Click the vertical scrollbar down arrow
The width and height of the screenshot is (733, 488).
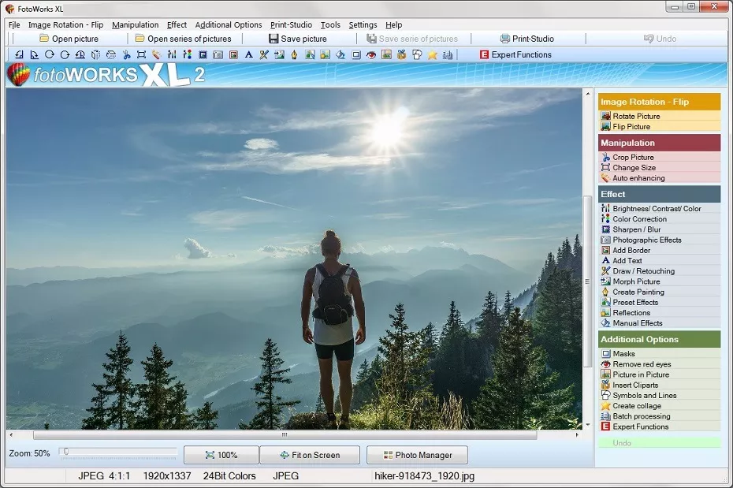click(587, 424)
